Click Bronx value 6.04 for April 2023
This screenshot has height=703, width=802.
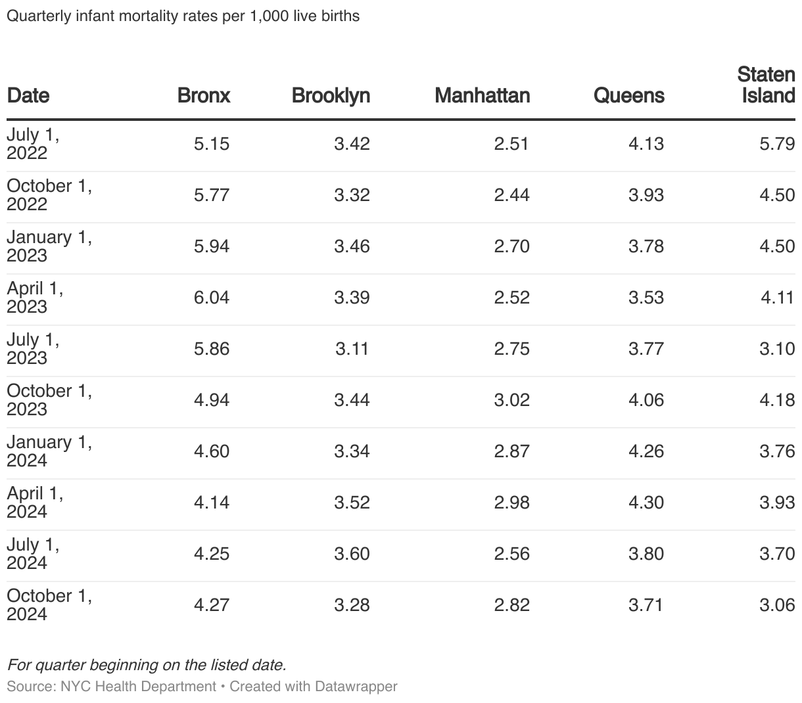[212, 298]
